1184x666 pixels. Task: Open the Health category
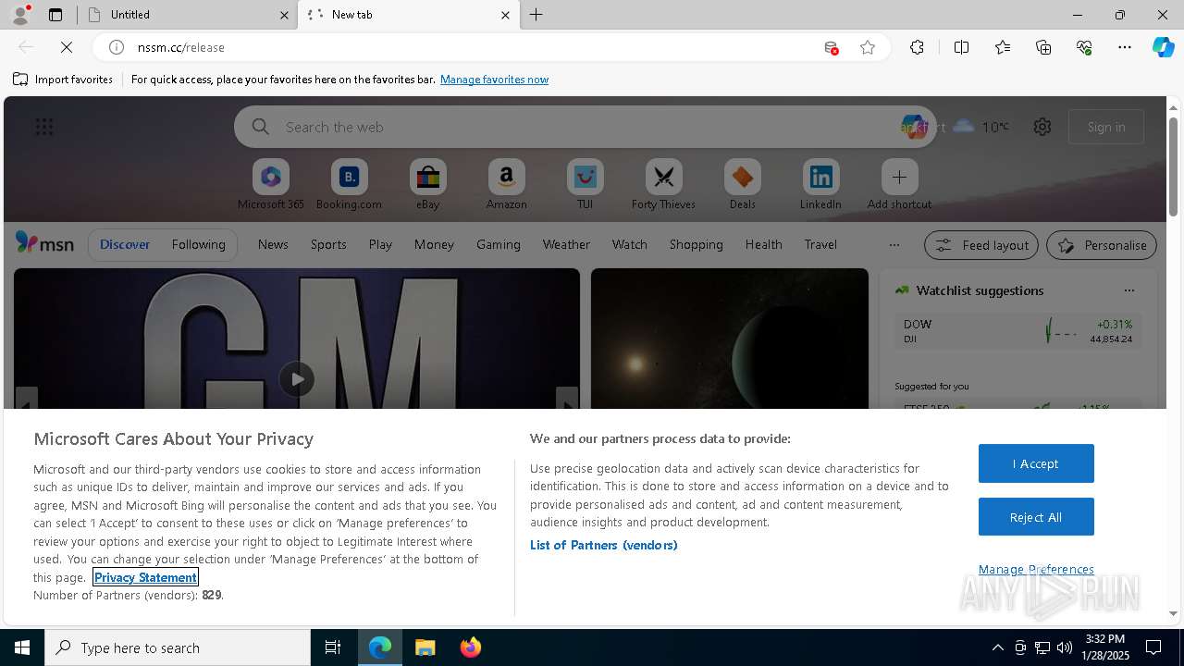click(764, 244)
